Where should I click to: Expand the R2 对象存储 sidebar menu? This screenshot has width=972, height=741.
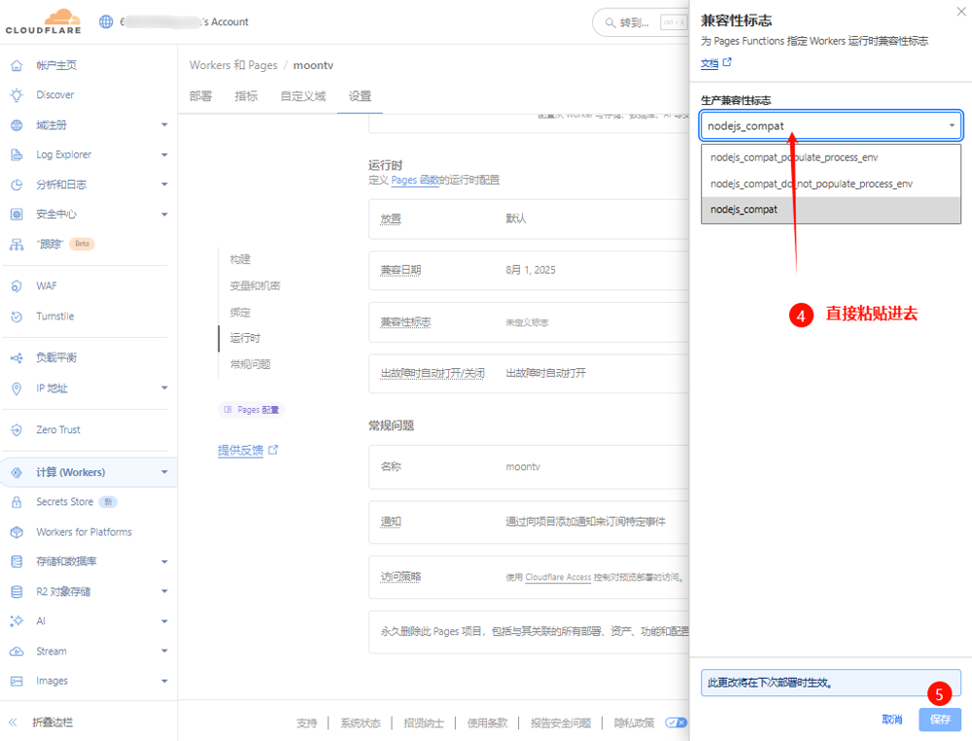click(164, 591)
